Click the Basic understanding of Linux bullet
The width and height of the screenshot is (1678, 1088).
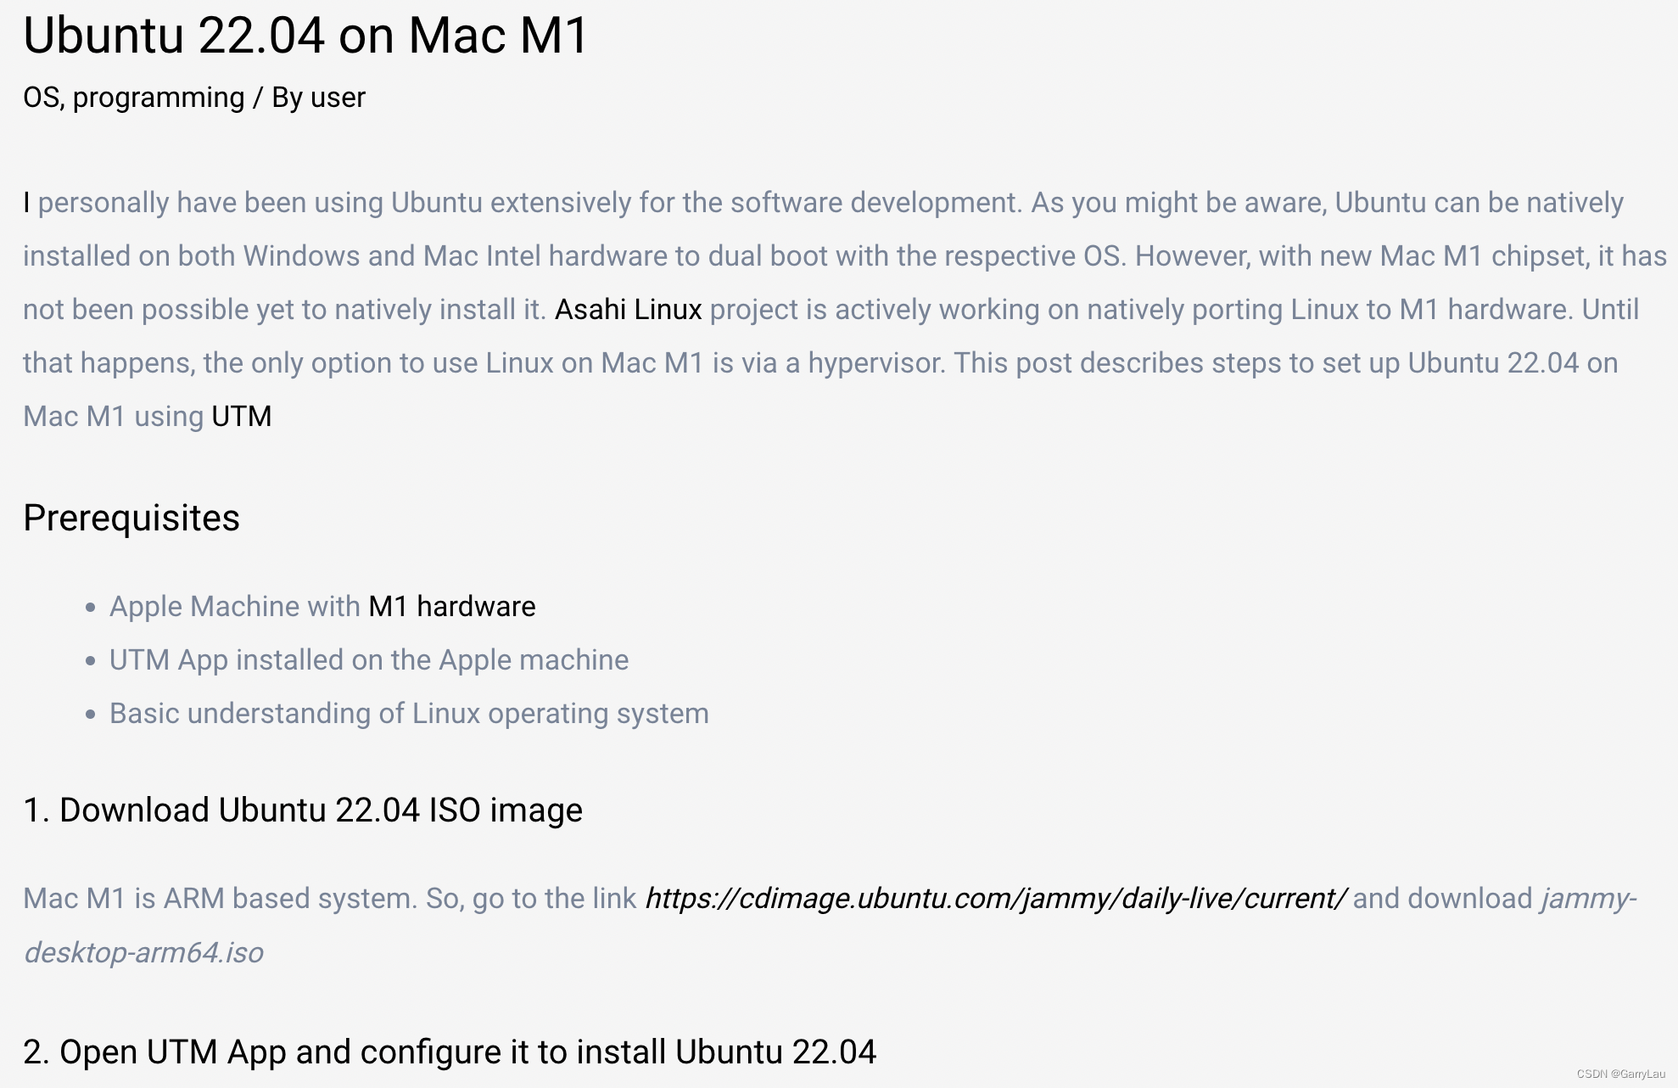pos(409,714)
